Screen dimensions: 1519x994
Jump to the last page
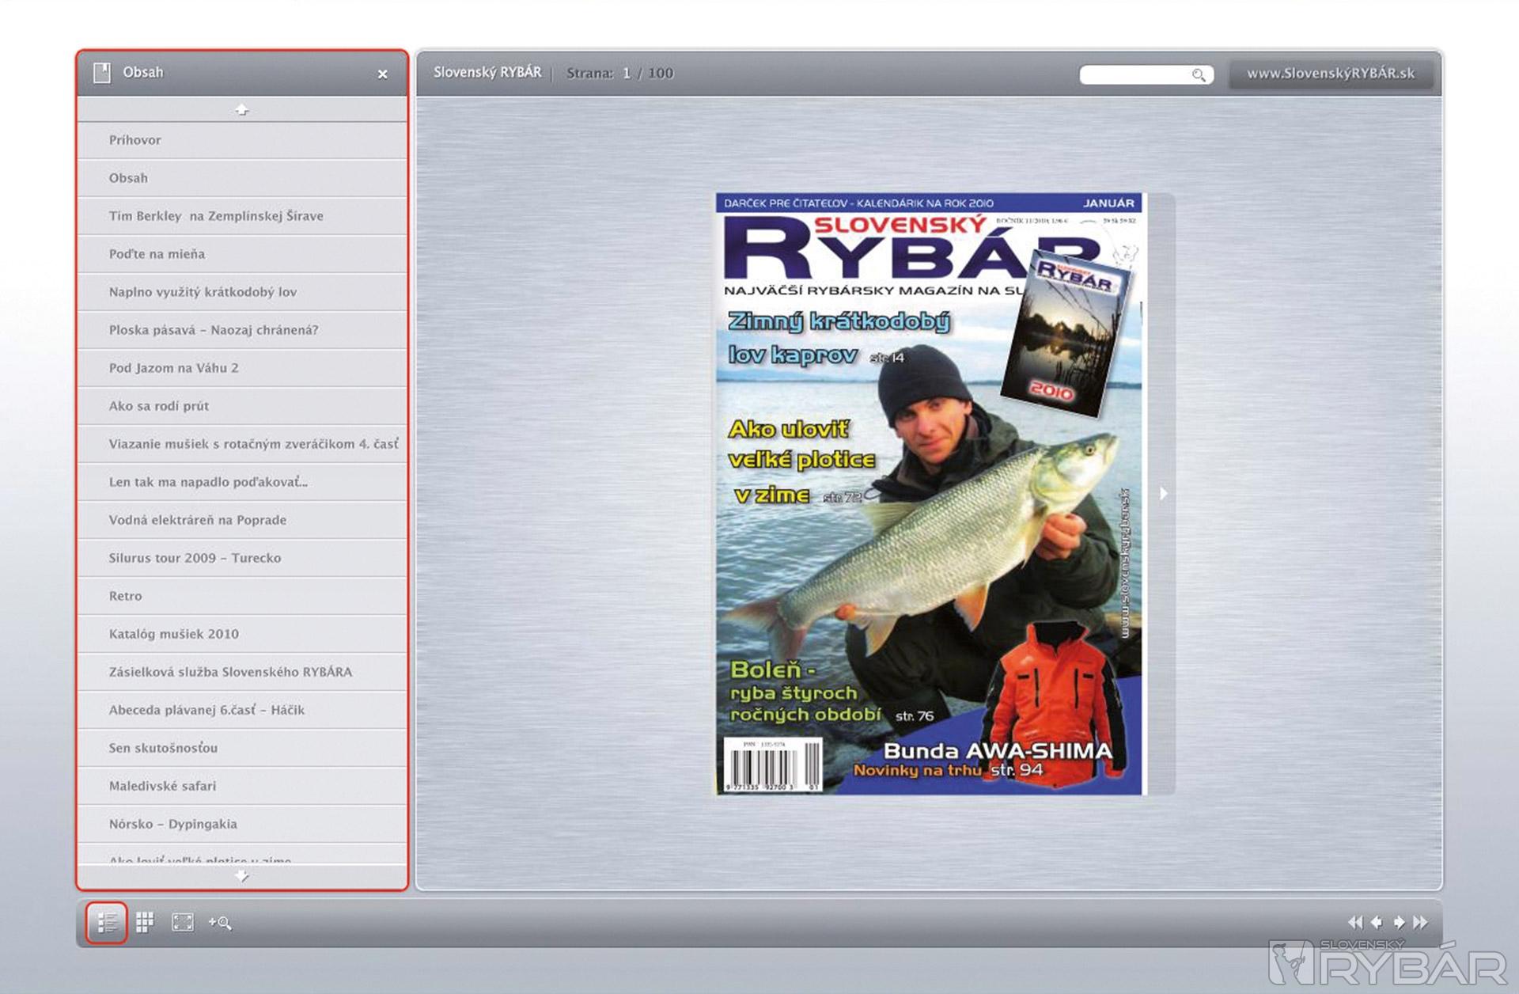pyautogui.click(x=1421, y=922)
